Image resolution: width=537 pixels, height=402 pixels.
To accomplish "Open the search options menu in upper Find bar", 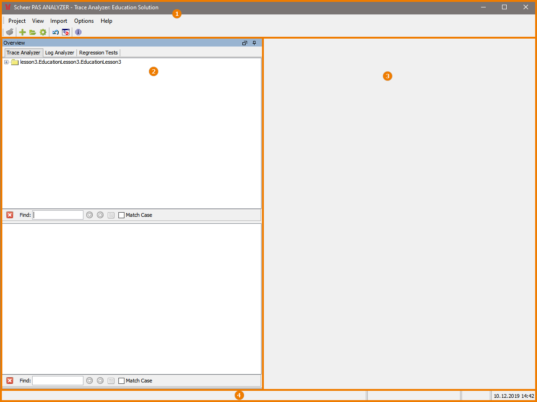I will [111, 214].
